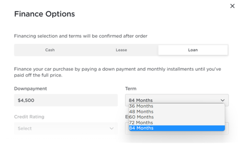Open the Credit Rating Select dropdown
Viewport: 238px width, 148px height.
point(66,128)
